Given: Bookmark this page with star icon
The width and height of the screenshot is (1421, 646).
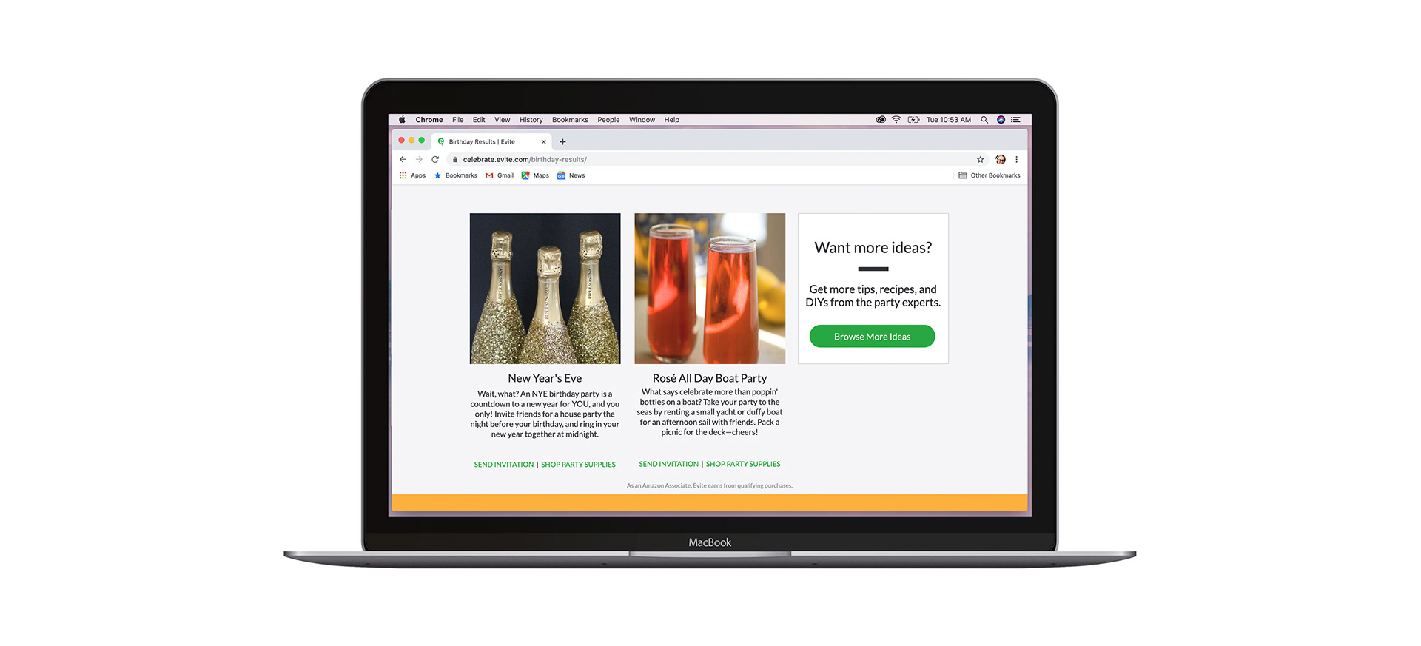Looking at the screenshot, I should 981,159.
